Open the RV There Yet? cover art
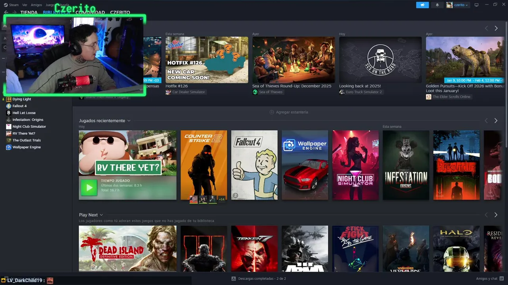The image size is (508, 285). click(x=127, y=153)
